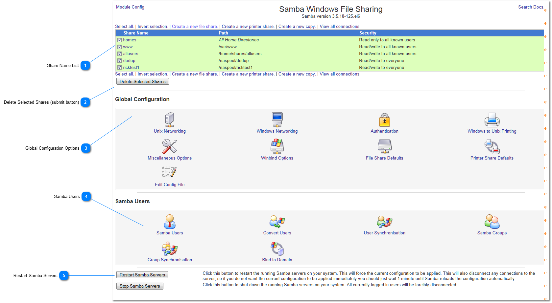
Task: Click the Restart Samba Servers button
Action: point(142,275)
